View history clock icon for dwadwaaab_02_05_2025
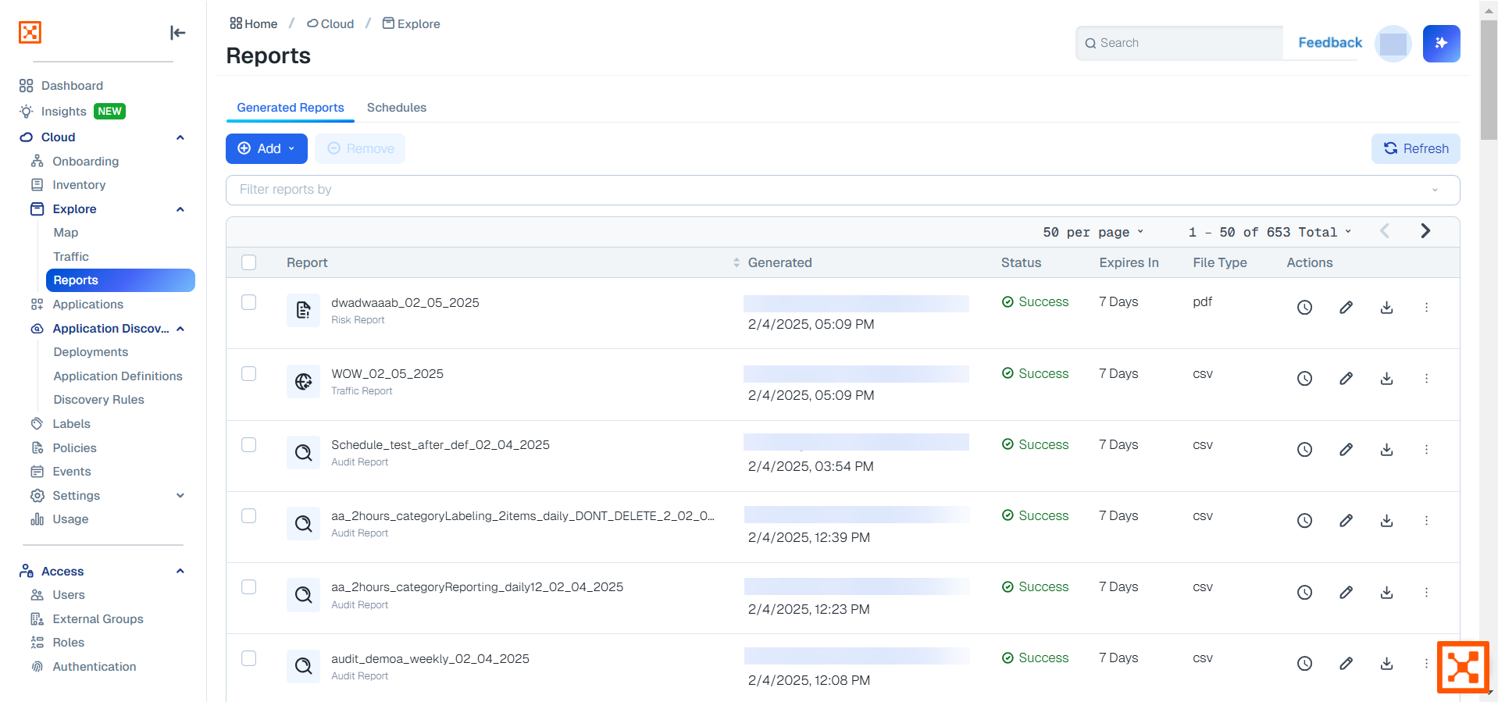 (1304, 308)
